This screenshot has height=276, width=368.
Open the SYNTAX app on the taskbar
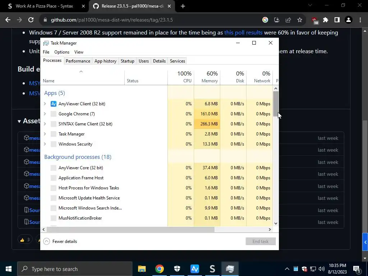pos(212,269)
